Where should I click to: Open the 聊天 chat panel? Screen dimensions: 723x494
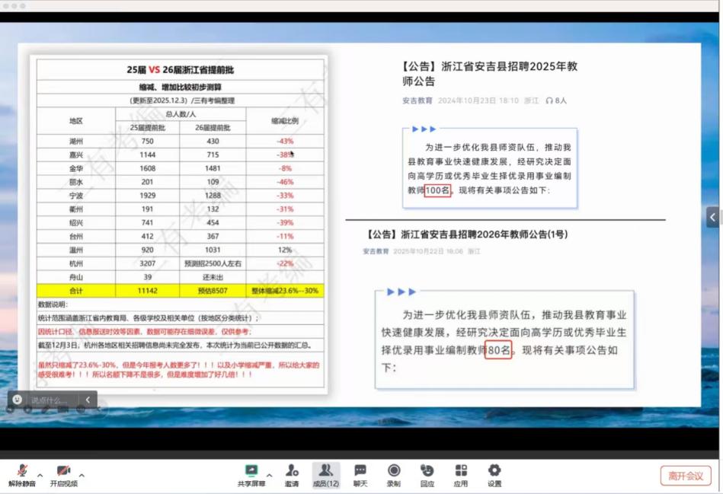pos(360,475)
